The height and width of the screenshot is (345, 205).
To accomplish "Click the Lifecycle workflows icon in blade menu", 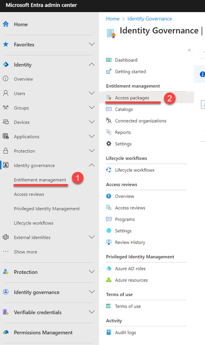I will 109,170.
